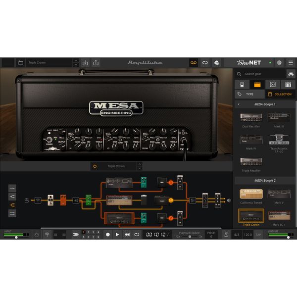Screen dimensions: 297x297
Task: Choose the single serial chain routing layout
Action: click(x=12, y=188)
